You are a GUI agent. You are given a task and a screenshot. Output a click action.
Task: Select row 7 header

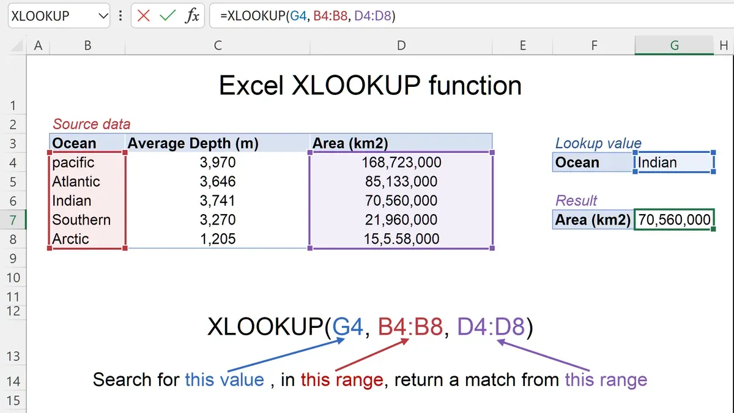13,220
